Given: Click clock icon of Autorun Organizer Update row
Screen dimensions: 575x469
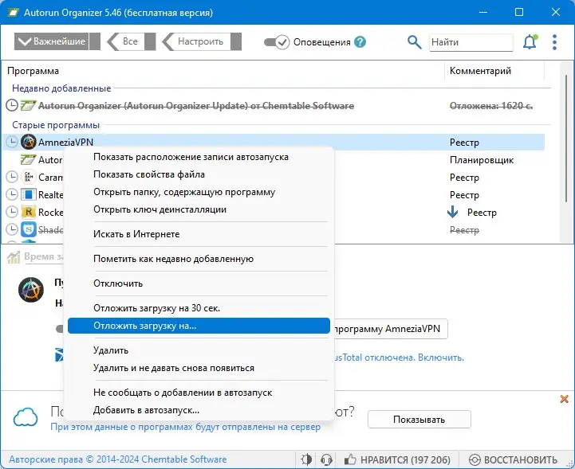Looking at the screenshot, I should coord(12,105).
